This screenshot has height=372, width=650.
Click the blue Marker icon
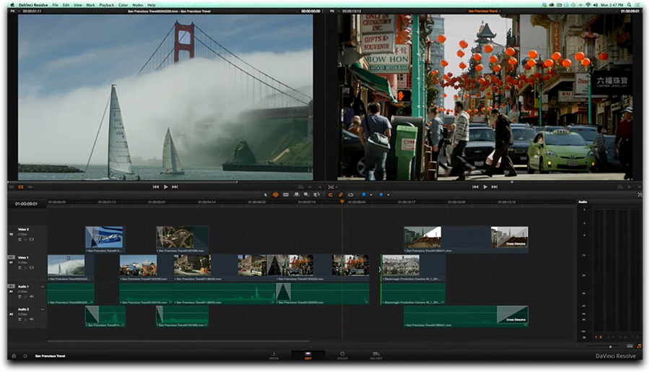tap(381, 194)
